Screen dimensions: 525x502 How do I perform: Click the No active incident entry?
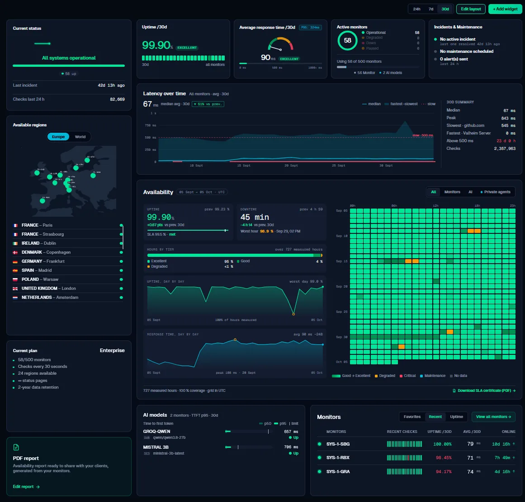467,42
